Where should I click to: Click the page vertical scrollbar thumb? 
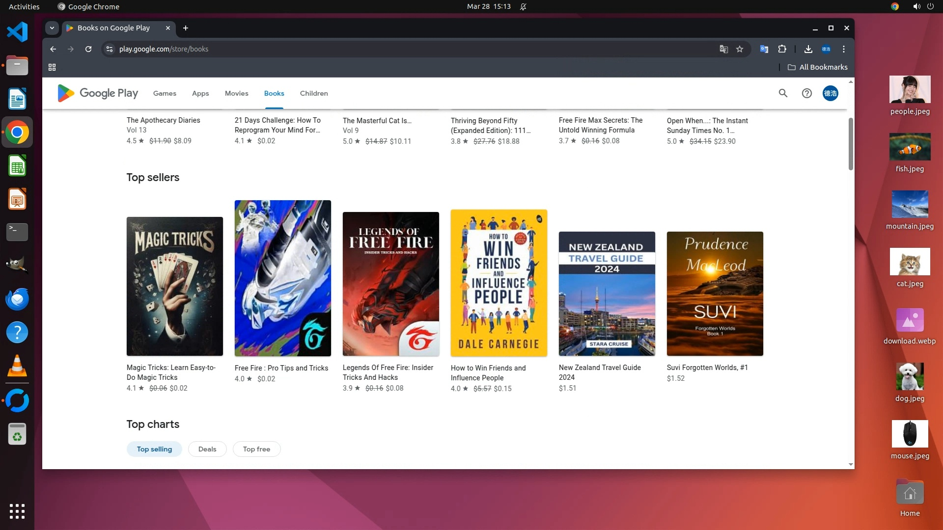click(851, 144)
